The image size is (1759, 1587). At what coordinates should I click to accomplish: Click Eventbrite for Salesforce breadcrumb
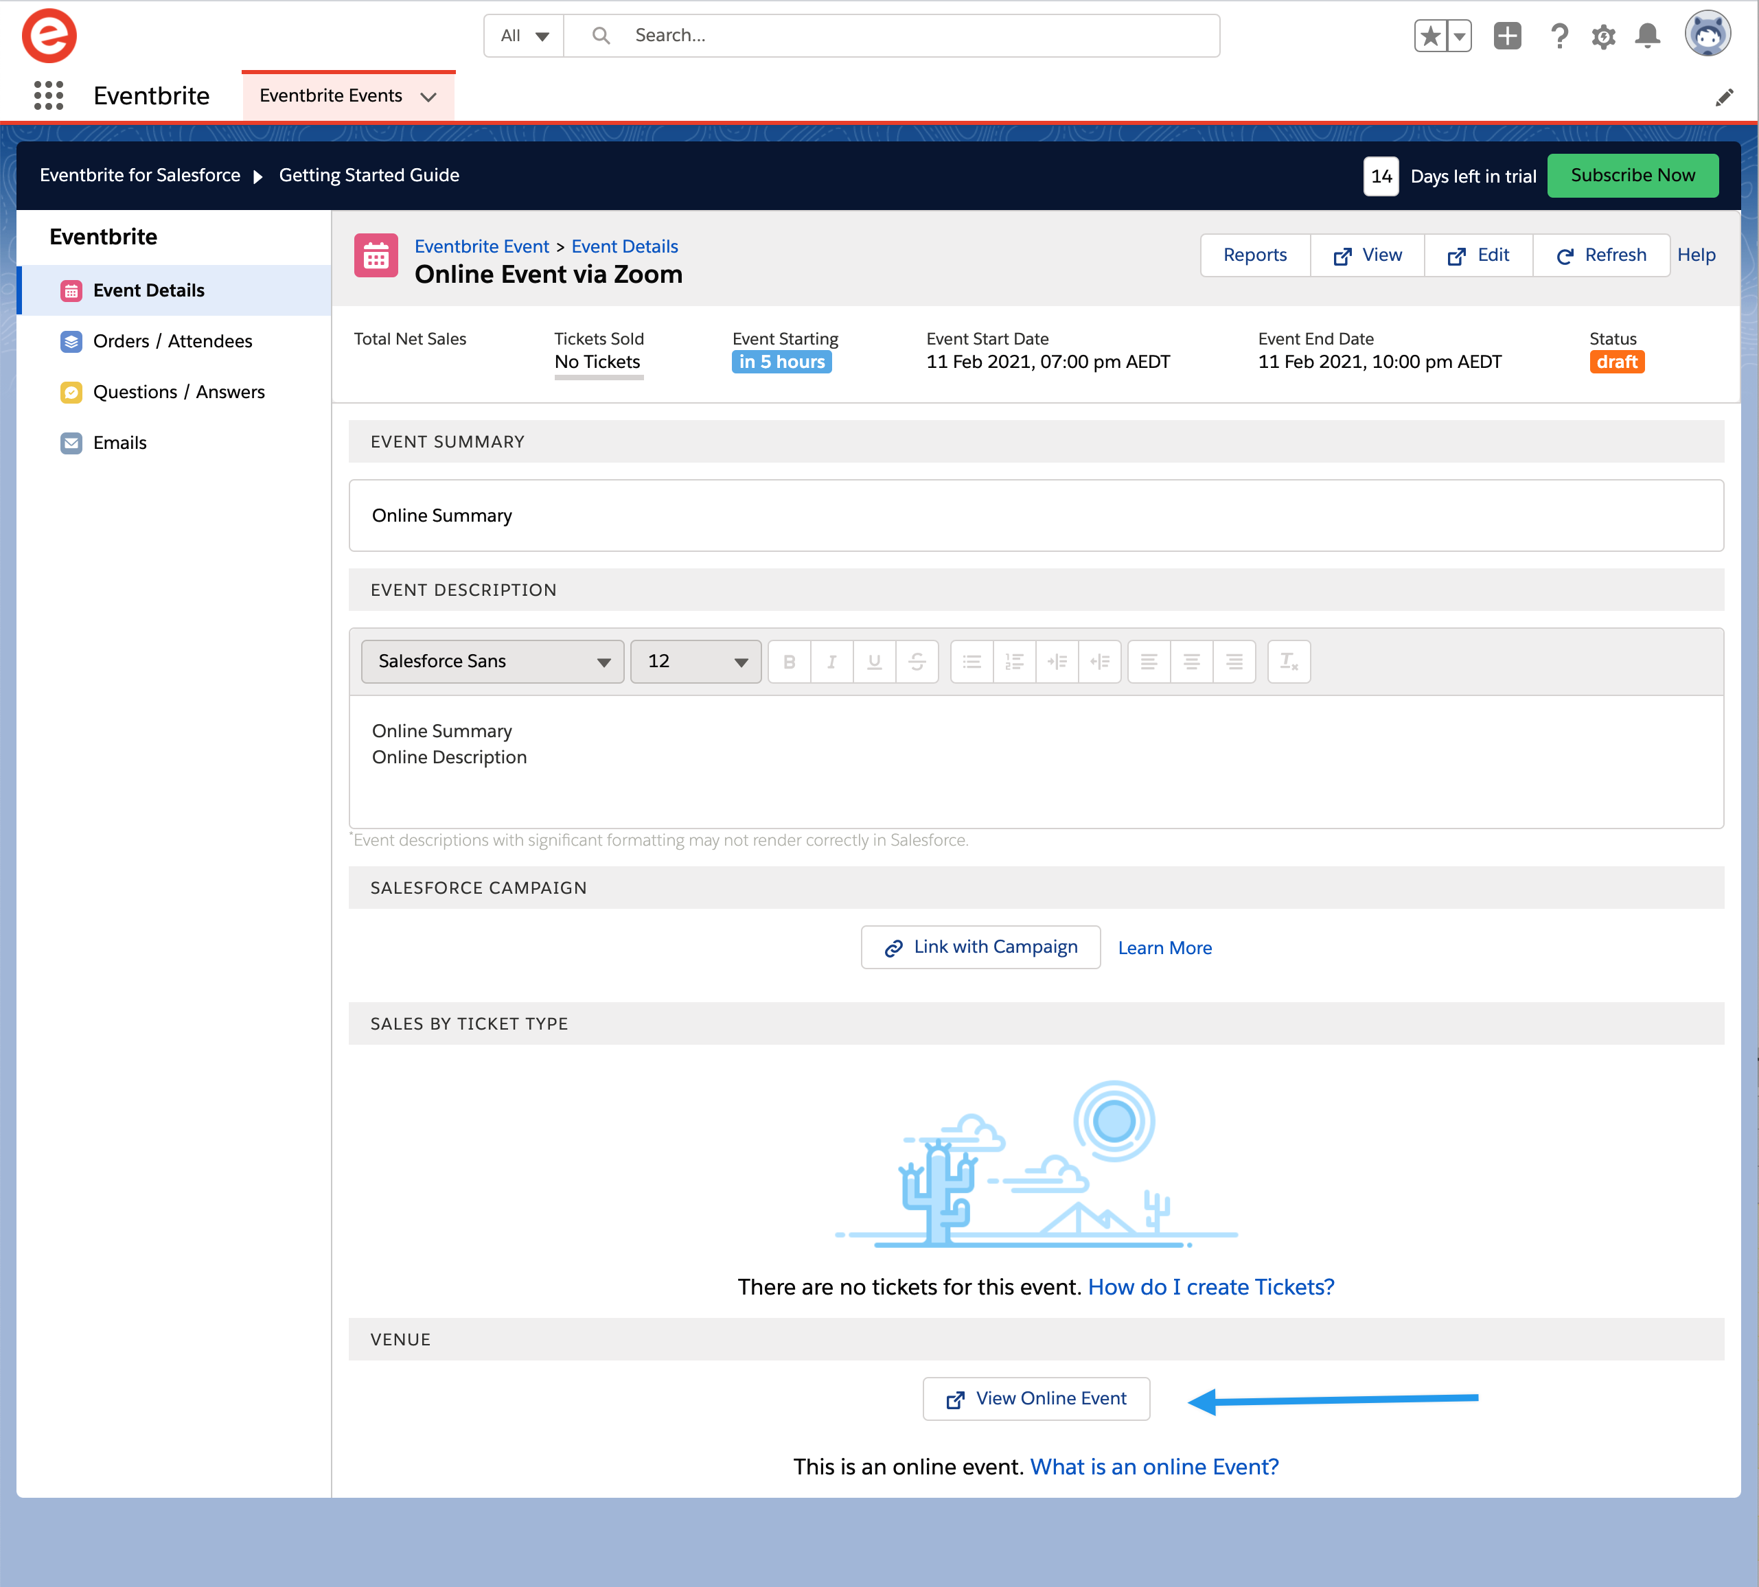(139, 175)
